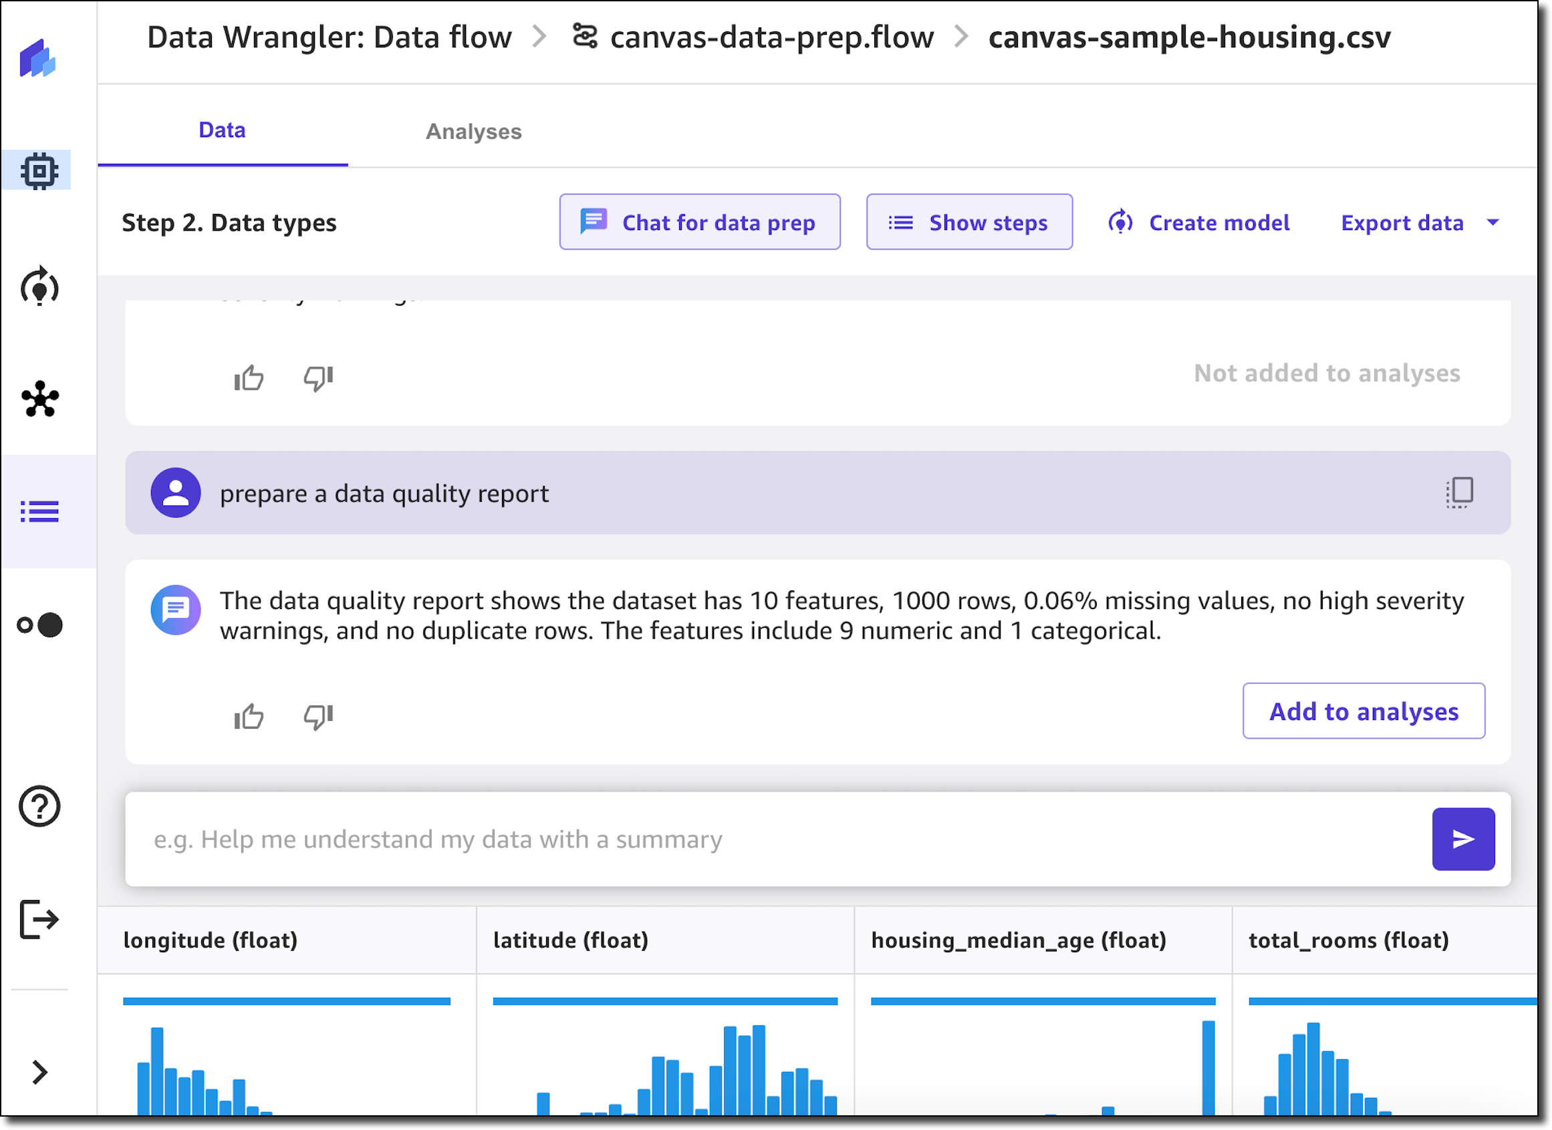Click the log out icon
Viewport: 1552px width, 1130px height.
(x=39, y=919)
